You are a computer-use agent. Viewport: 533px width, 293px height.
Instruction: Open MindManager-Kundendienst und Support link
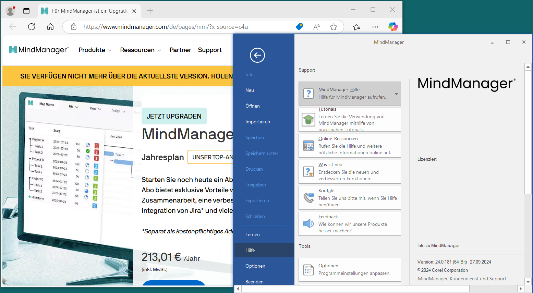click(x=462, y=279)
